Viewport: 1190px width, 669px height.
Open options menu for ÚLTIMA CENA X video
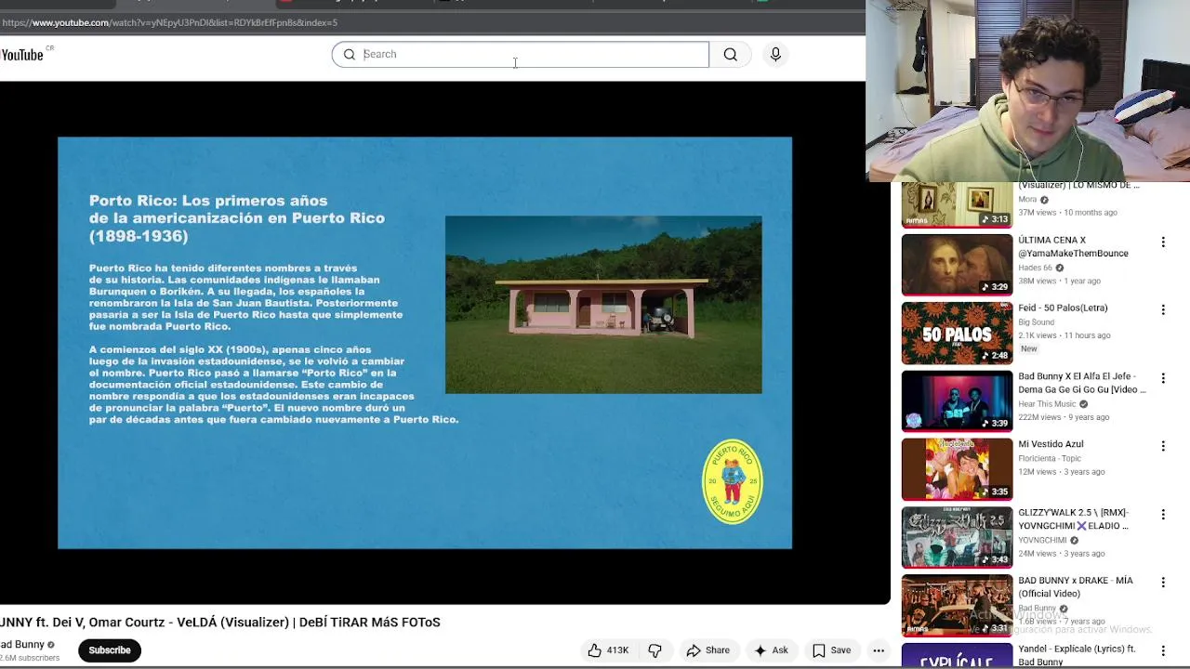(1163, 242)
